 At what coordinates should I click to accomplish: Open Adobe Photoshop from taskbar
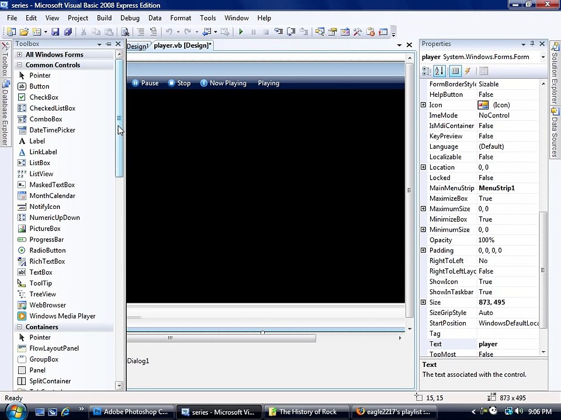point(131,412)
